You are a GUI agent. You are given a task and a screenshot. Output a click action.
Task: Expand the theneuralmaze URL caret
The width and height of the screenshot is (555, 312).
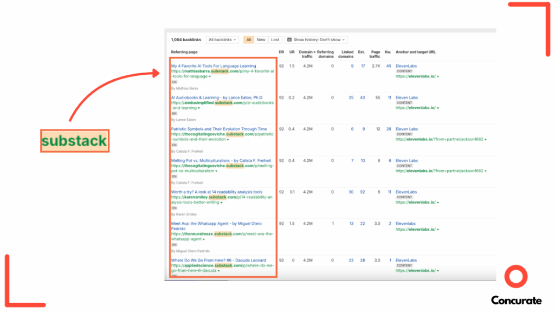point(204,239)
